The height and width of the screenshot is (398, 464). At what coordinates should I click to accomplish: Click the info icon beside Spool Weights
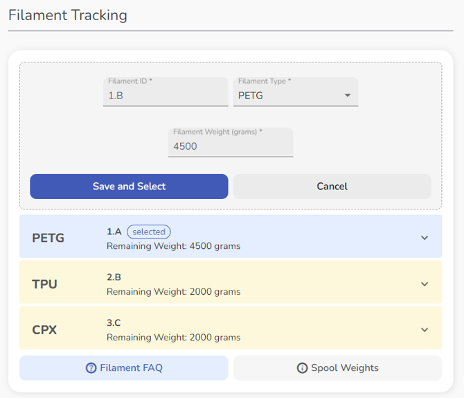[302, 368]
